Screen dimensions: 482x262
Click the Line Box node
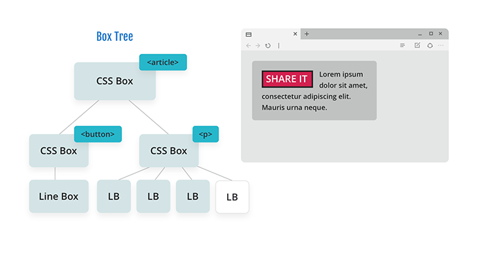click(x=59, y=196)
